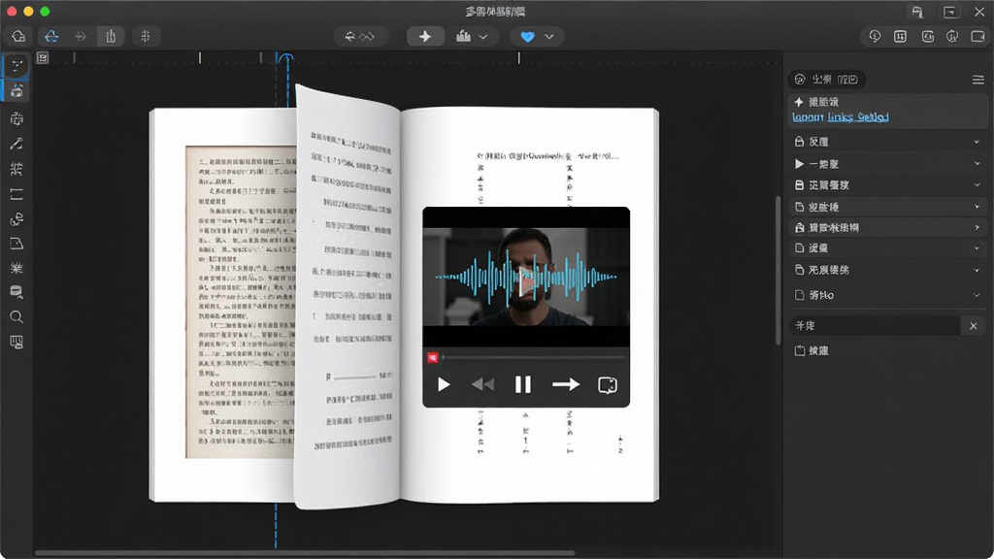Clear the right panel search field with X
This screenshot has width=994, height=559.
click(974, 326)
